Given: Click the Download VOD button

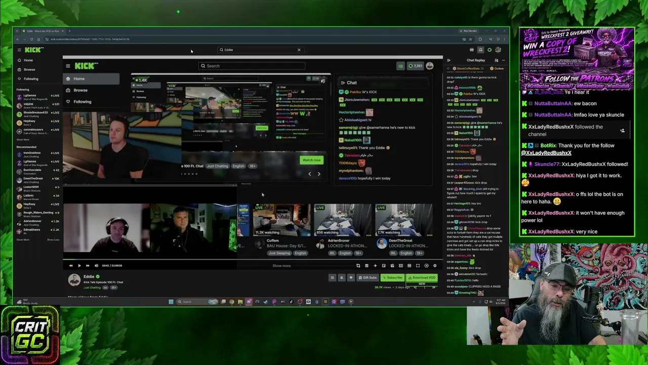Looking at the screenshot, I should 422,278.
